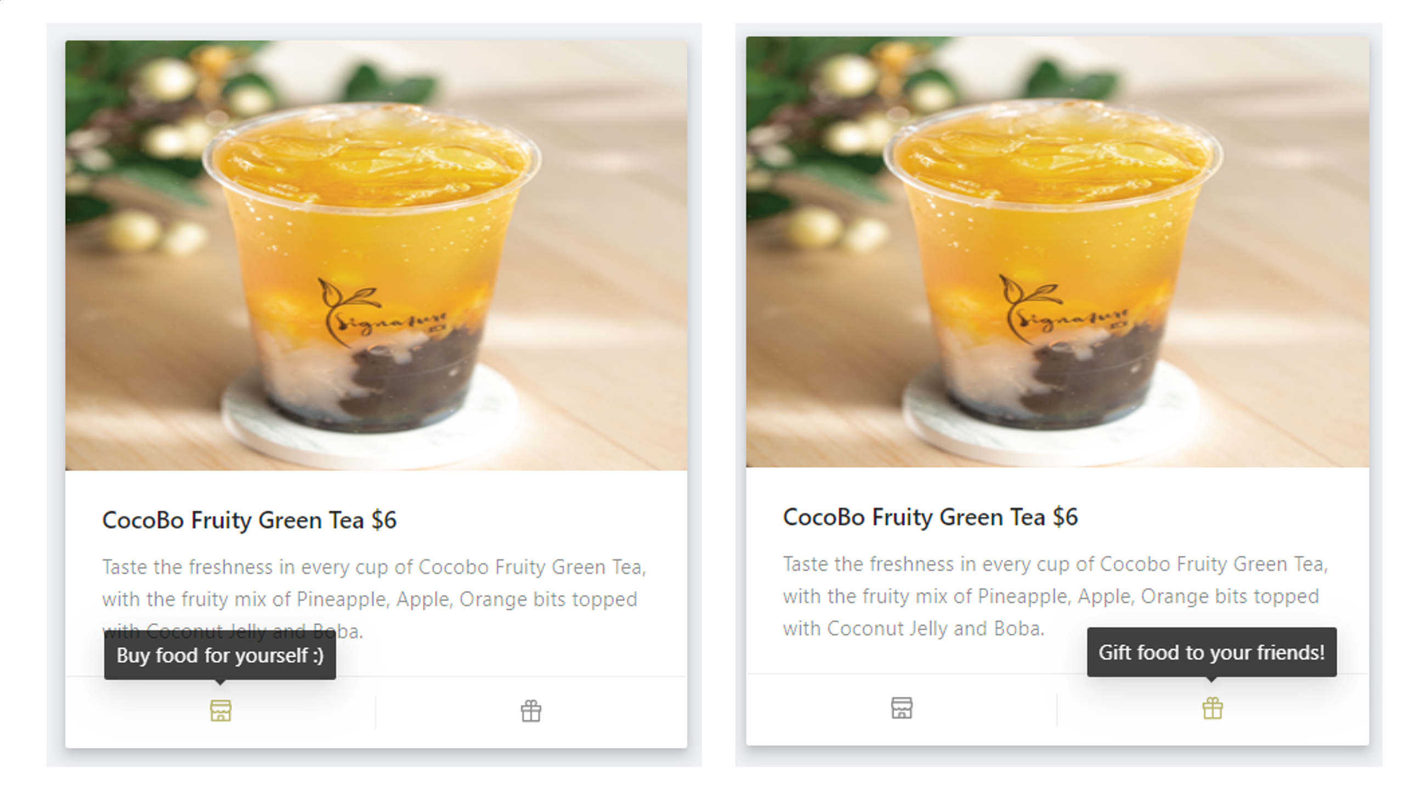Click the right card's 'Taste the freshness' description
This screenshot has width=1404, height=790.
click(1055, 596)
